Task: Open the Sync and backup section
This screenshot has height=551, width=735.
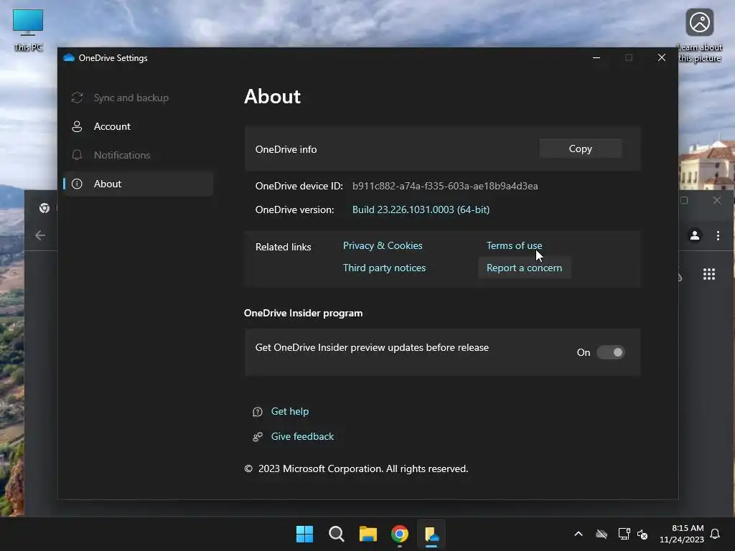Action: [x=139, y=98]
